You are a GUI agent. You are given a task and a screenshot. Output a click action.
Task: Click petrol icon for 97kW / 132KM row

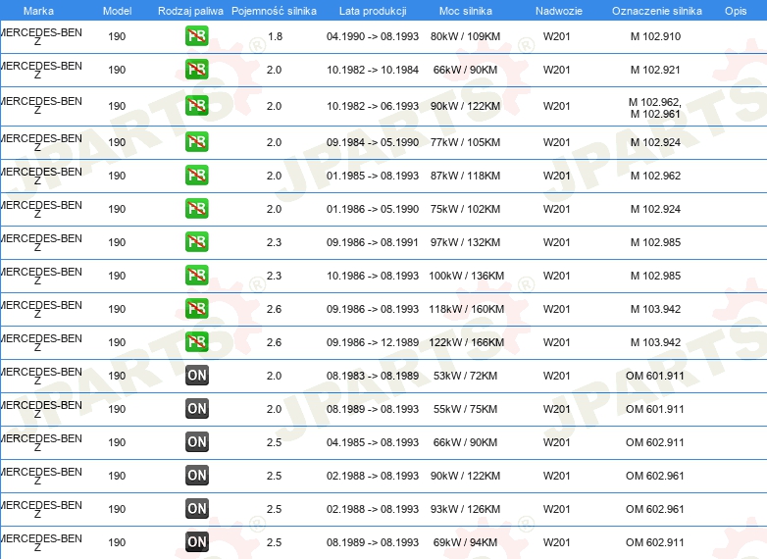[196, 241]
